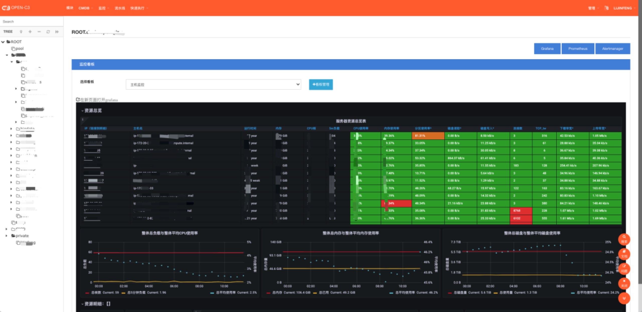Refresh the tree with the reload icon
The image size is (642, 312).
pyautogui.click(x=48, y=32)
